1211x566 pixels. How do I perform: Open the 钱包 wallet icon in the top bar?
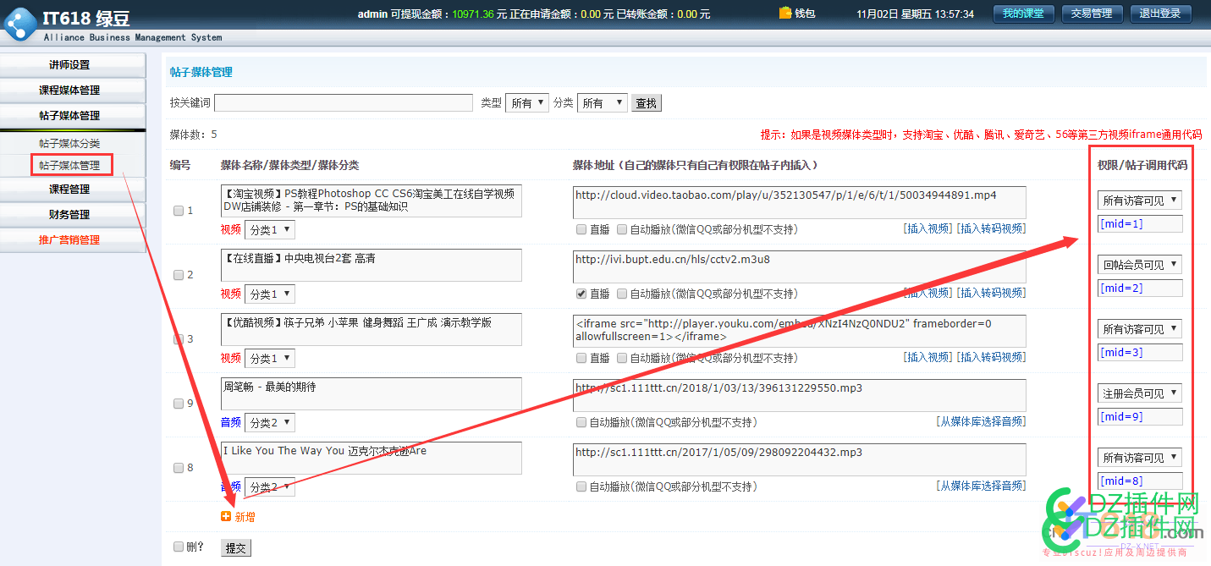click(x=785, y=13)
